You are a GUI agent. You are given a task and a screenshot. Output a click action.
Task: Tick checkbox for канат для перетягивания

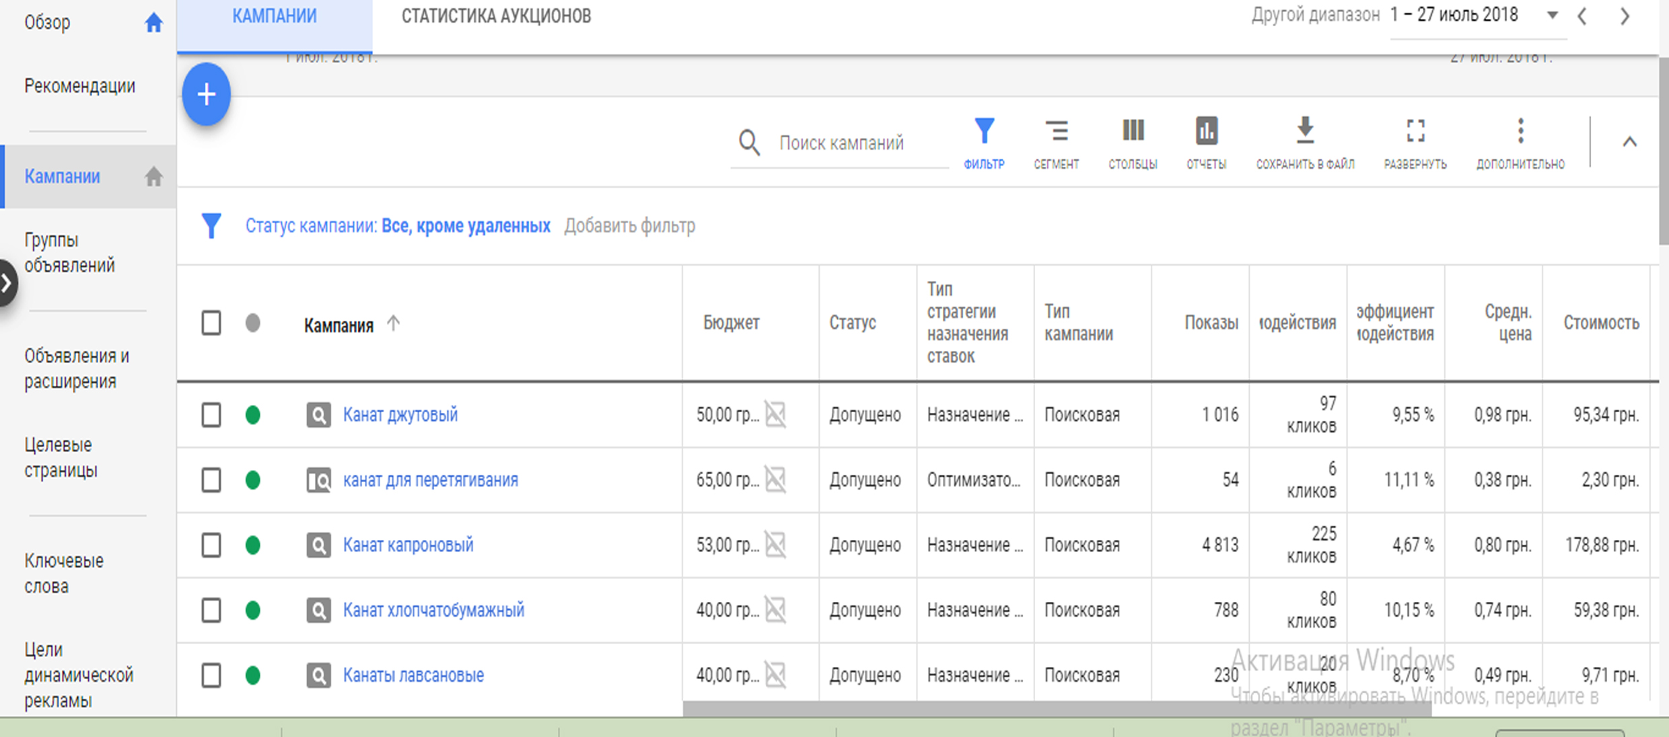tap(211, 480)
